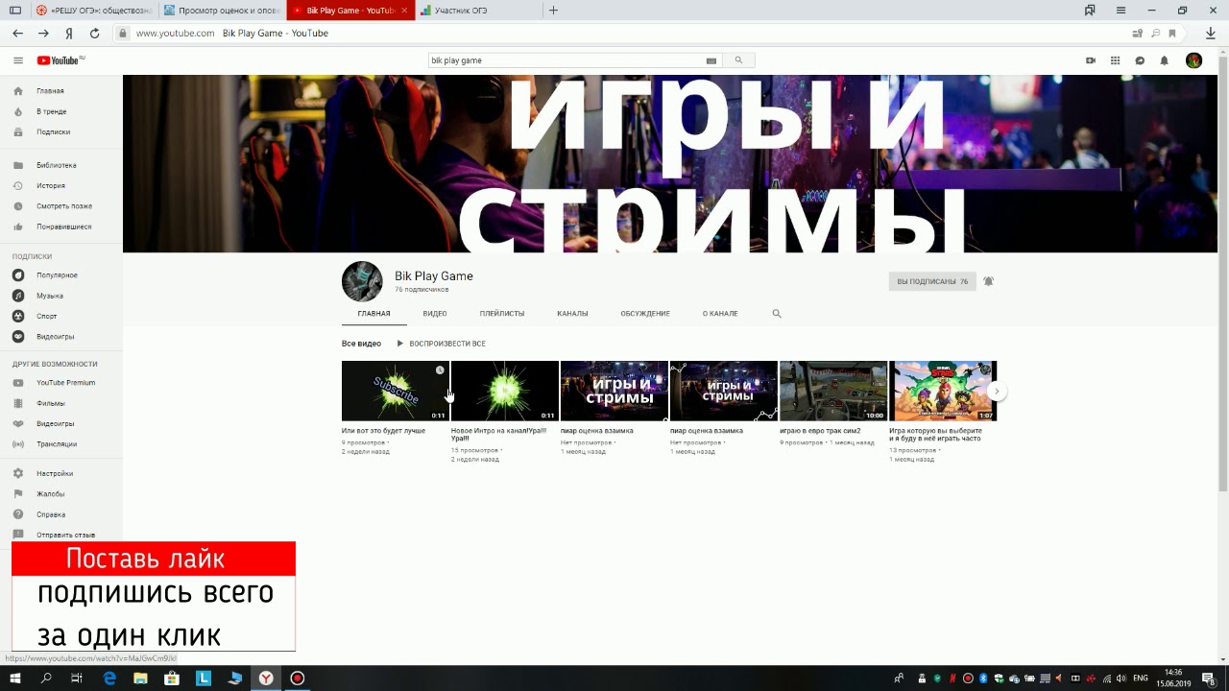Switch to the Просмотр оценок tab
Screen dimensions: 1229x691
pos(222,11)
